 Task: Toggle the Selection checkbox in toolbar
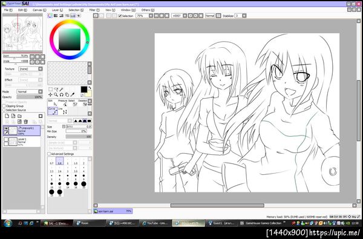point(120,16)
